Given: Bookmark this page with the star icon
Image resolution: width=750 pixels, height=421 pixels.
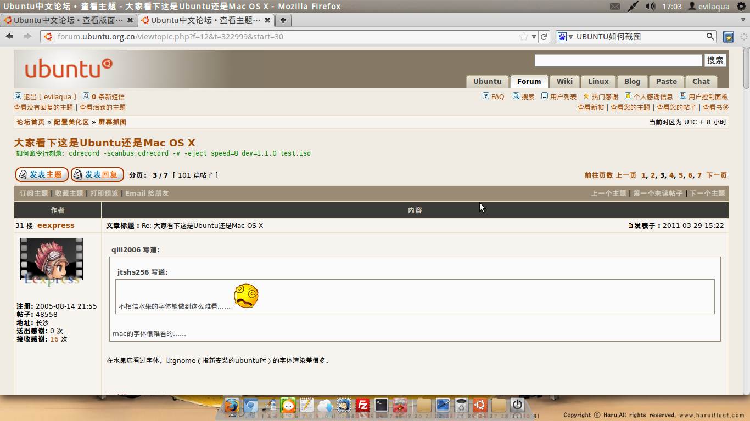Looking at the screenshot, I should click(524, 37).
